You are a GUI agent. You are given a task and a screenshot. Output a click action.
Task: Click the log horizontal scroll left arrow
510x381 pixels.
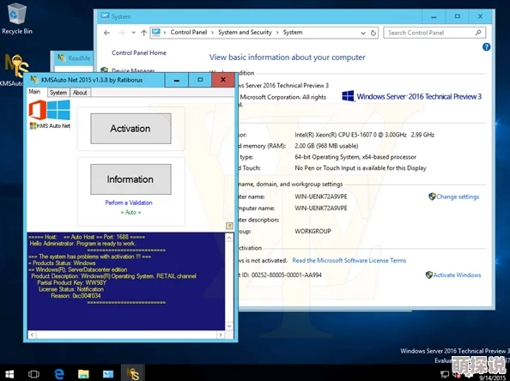point(32,335)
